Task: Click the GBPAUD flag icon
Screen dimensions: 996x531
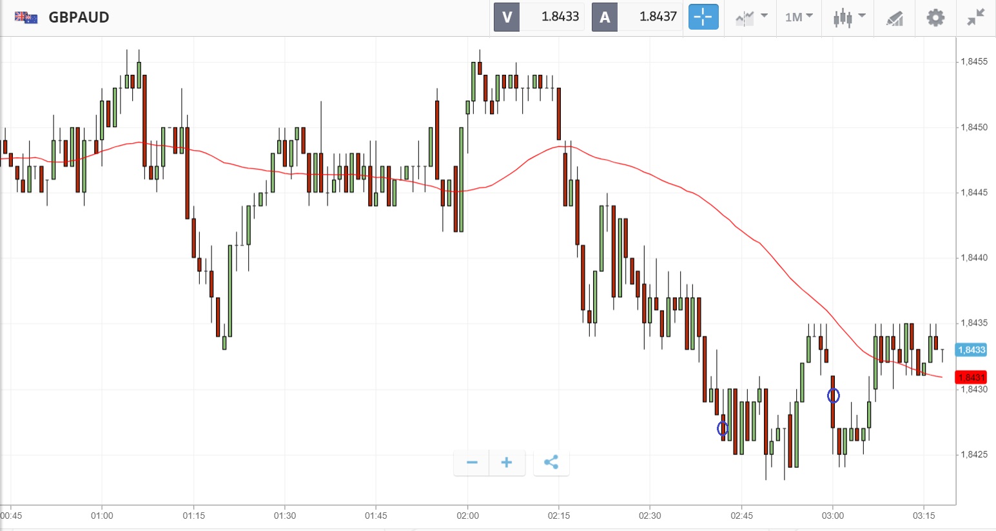Action: (26, 17)
